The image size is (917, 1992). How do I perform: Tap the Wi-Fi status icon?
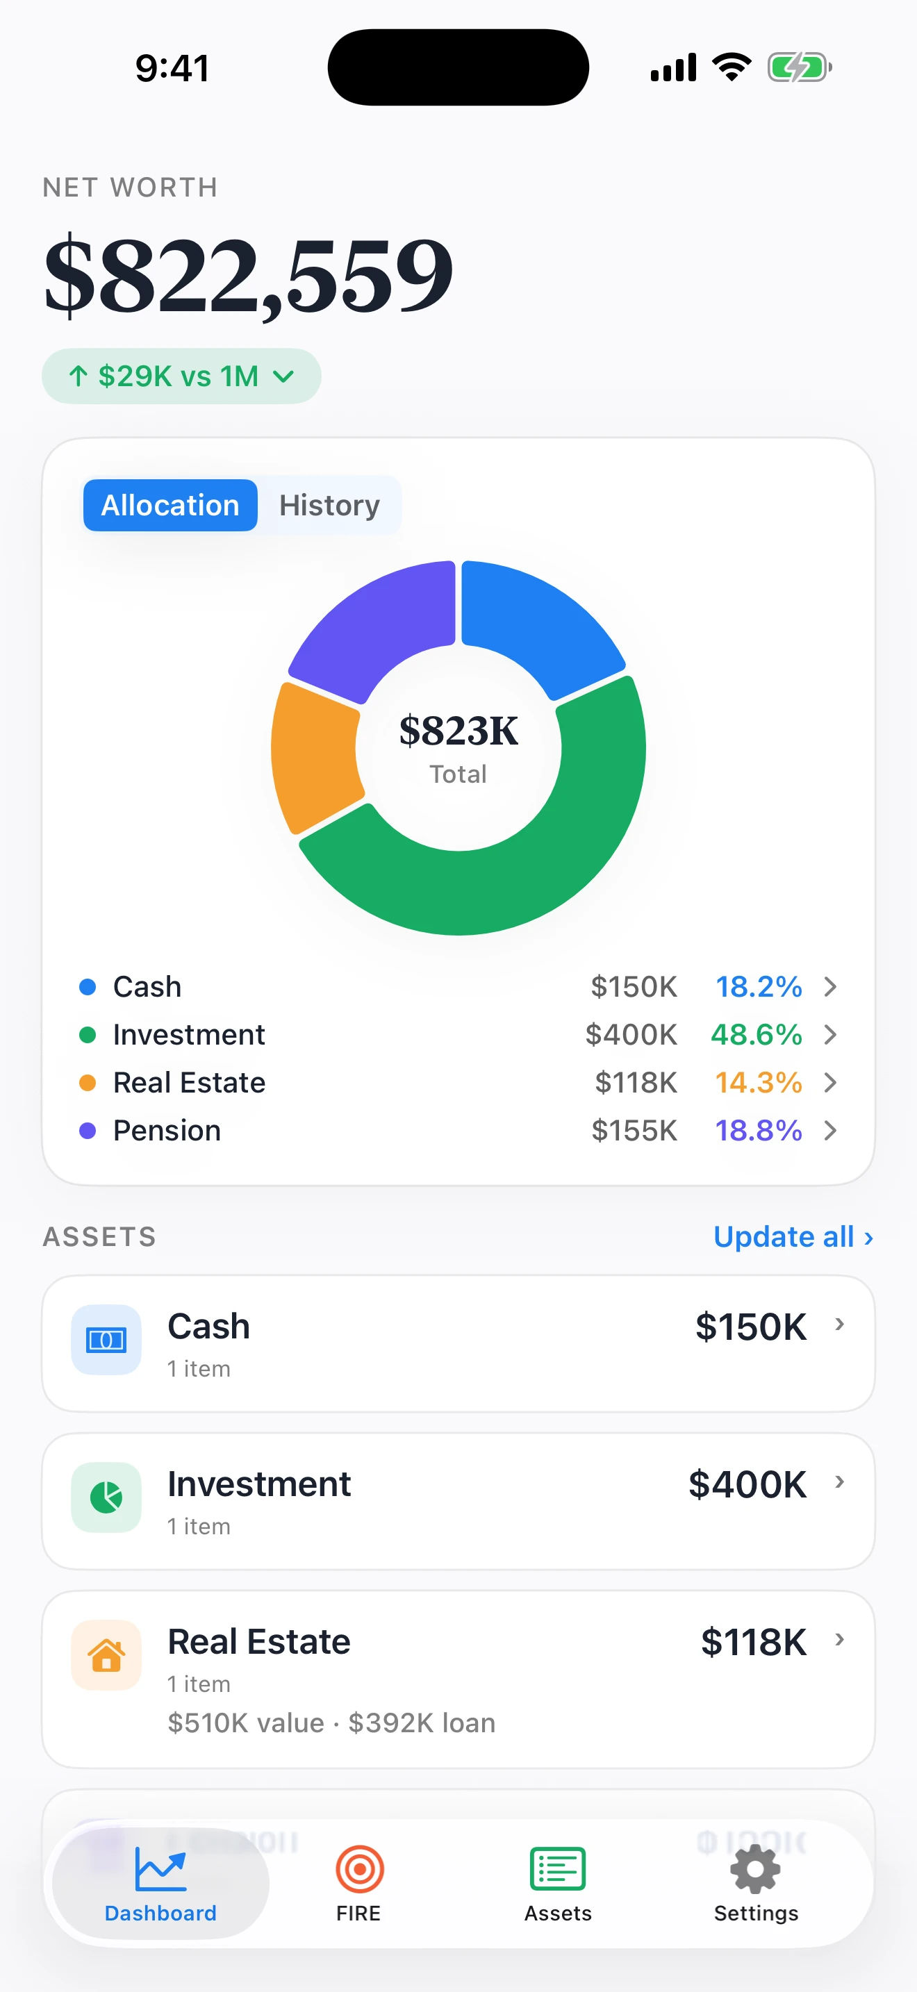(x=732, y=67)
